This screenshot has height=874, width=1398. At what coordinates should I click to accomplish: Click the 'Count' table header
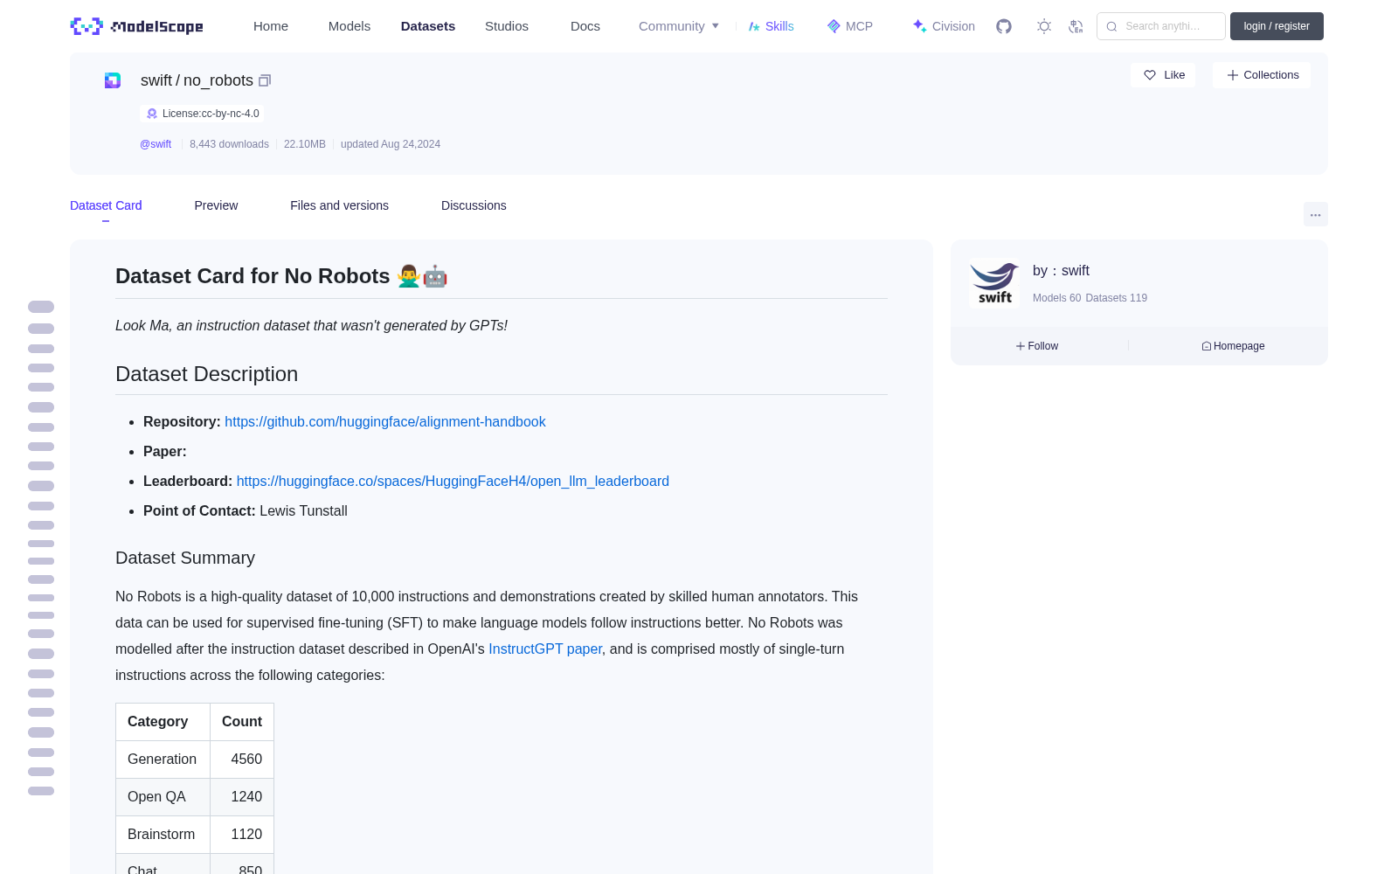[242, 722]
